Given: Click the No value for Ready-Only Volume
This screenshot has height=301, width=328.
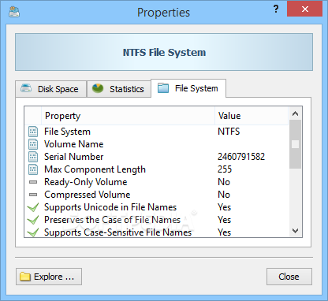Looking at the screenshot, I should coord(224,182).
